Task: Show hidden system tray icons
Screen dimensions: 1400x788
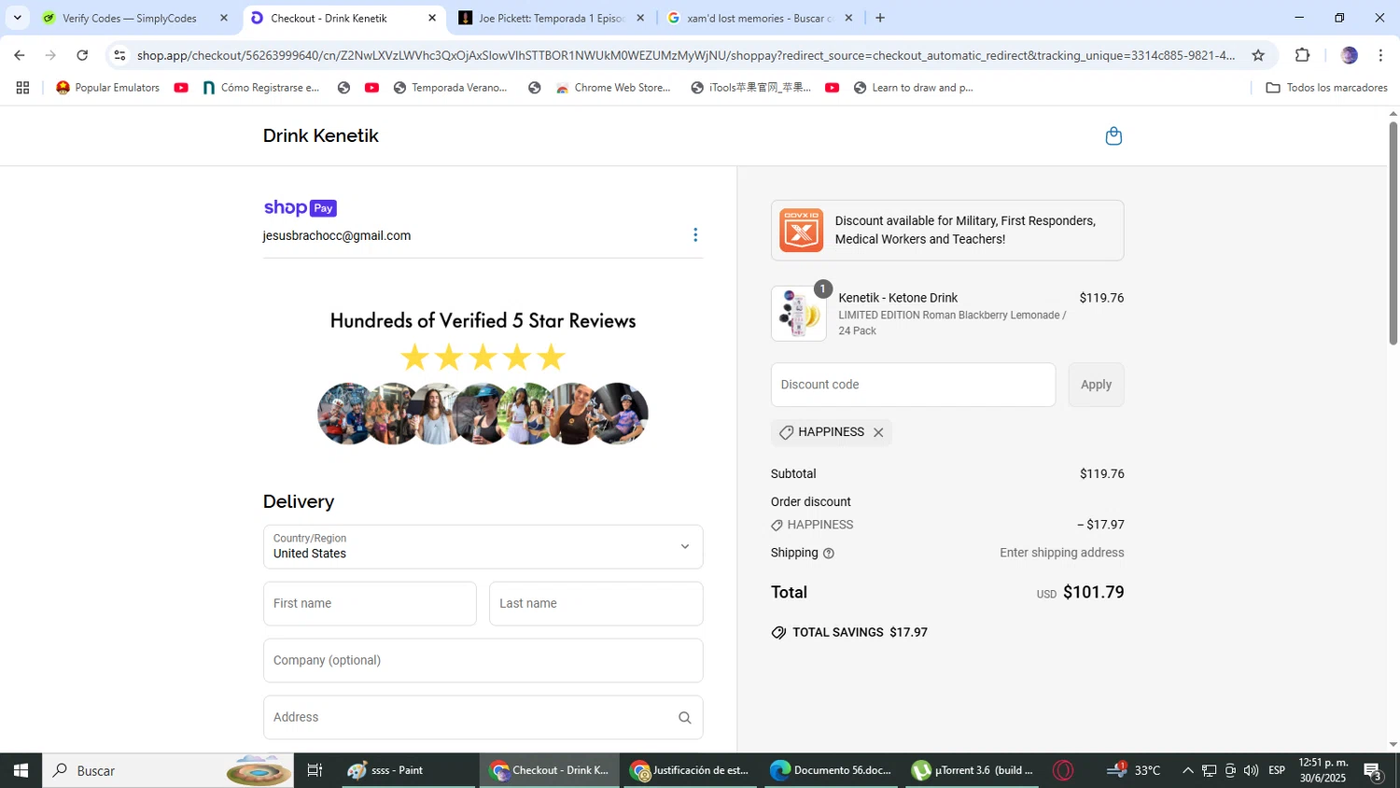Action: point(1187,770)
